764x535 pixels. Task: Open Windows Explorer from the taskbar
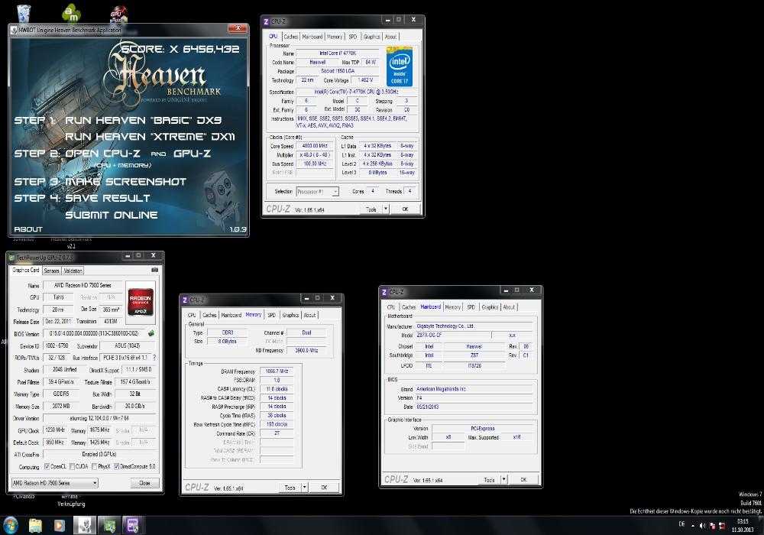(x=36, y=525)
